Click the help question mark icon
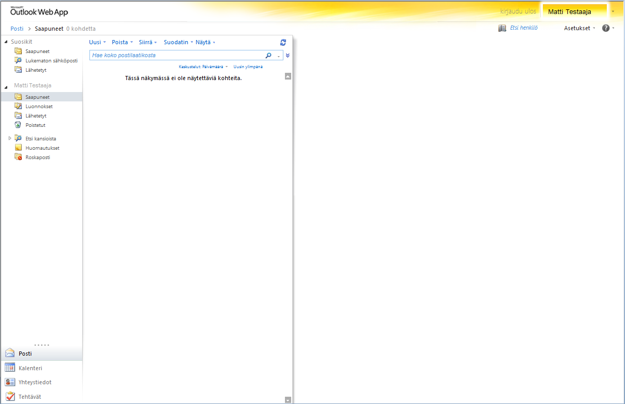This screenshot has height=404, width=625. [x=606, y=28]
